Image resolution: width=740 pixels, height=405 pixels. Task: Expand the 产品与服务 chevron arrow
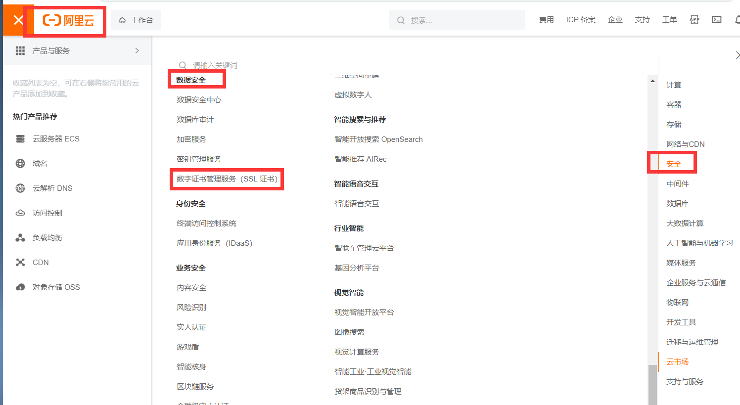click(137, 50)
